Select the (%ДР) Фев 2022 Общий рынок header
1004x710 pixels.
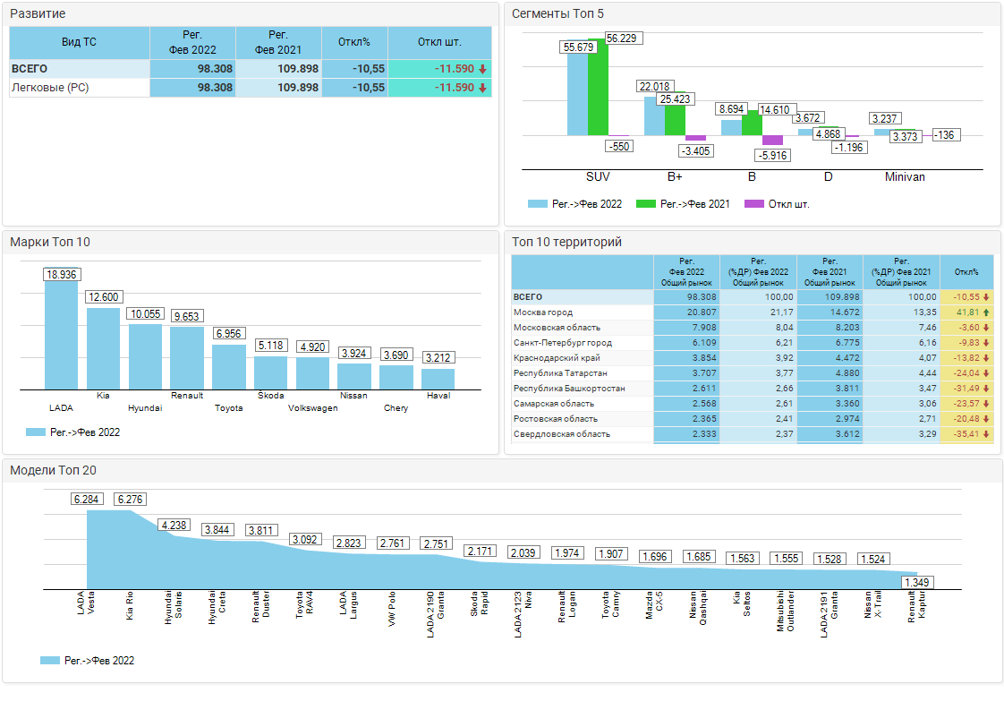tap(758, 271)
